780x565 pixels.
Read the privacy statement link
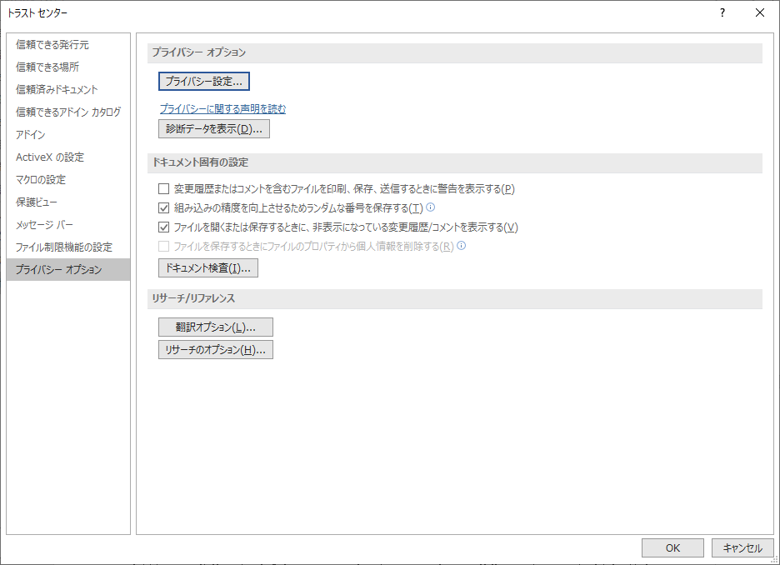222,108
